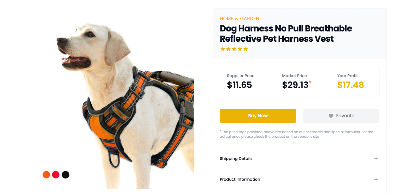407x193 pixels.
Task: Click the Supplier Price card
Action: tap(244, 82)
